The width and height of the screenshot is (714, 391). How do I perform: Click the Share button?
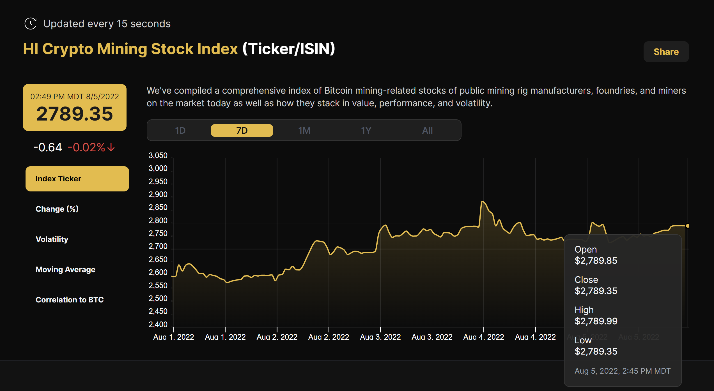pyautogui.click(x=666, y=52)
